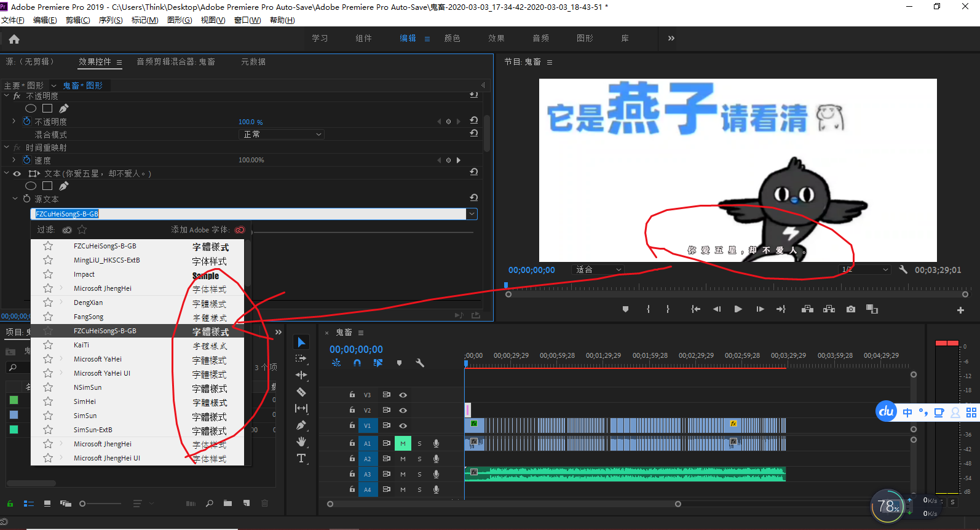Expand the 速度 property

[x=14, y=160]
